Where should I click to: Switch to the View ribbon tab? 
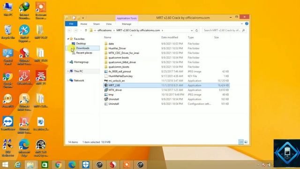pos(109,24)
